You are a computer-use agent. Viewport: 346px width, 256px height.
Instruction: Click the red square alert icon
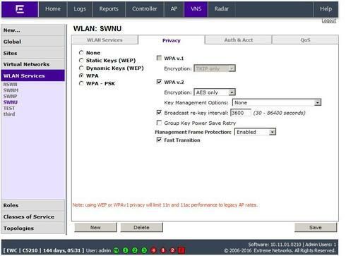coord(181,250)
